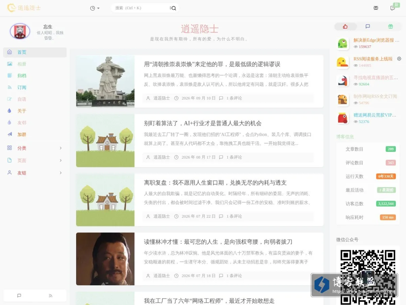The height and width of the screenshot is (305, 406).
Task: Open popular post RSS阅读服务上线啦
Action: point(373,59)
